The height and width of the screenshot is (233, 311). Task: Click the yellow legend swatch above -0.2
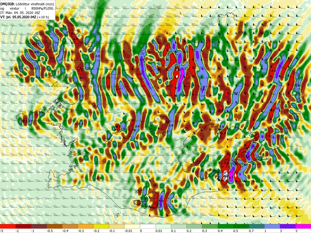[x=101, y=226]
